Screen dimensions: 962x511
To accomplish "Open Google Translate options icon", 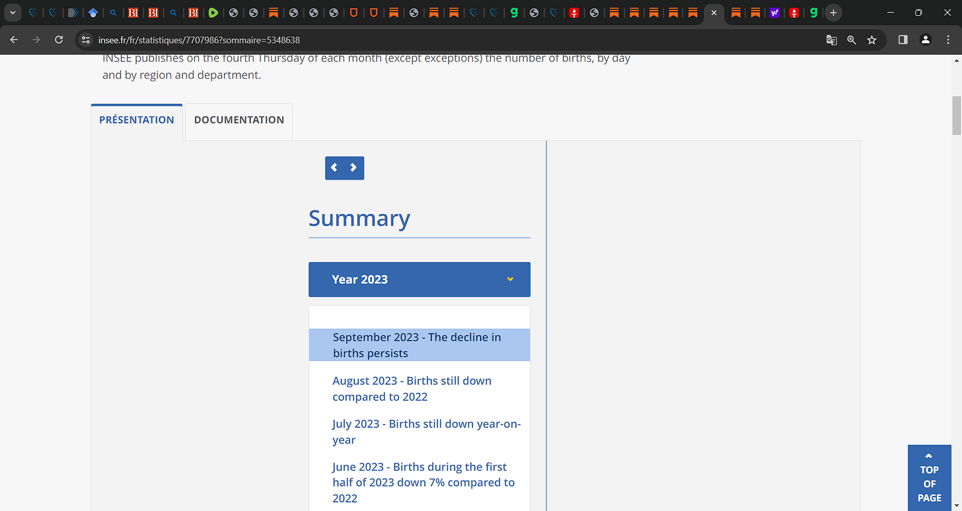I will point(832,40).
